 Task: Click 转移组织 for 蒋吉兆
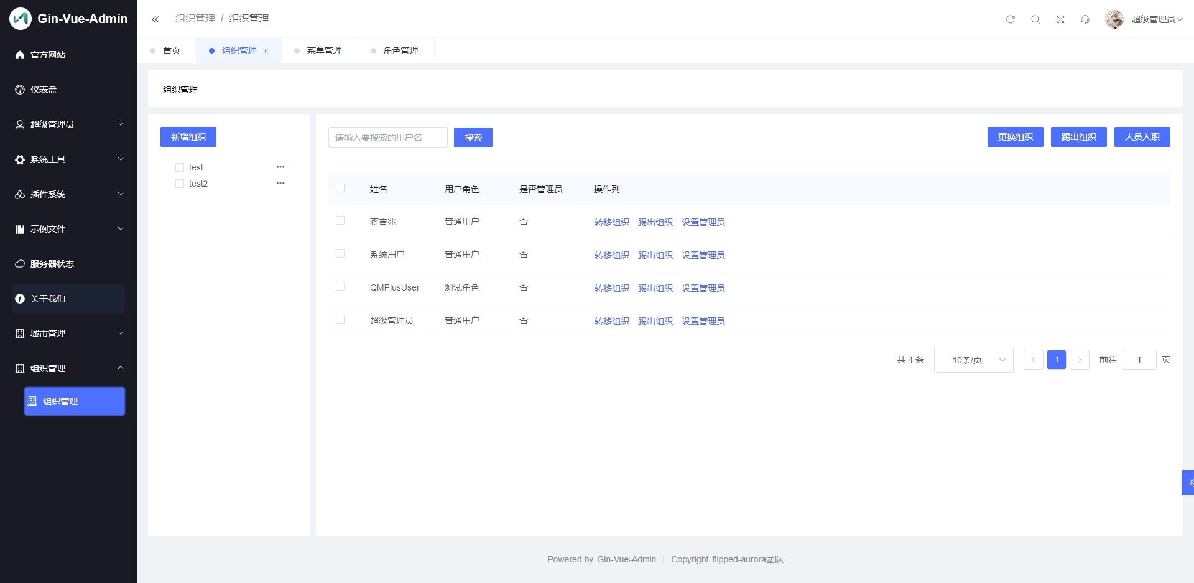point(612,222)
